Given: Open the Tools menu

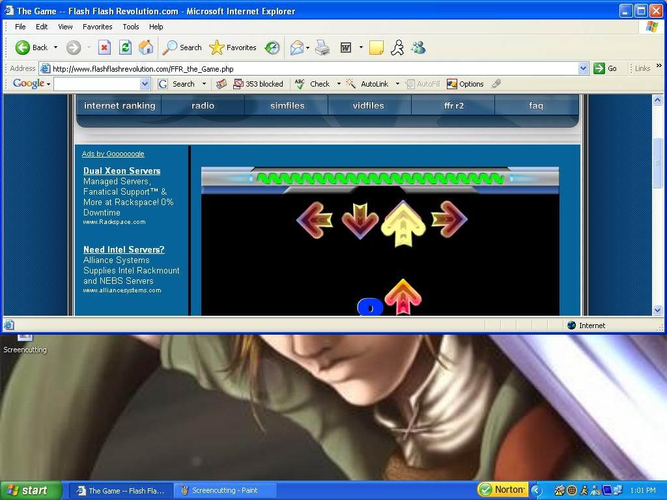Looking at the screenshot, I should coord(130,27).
